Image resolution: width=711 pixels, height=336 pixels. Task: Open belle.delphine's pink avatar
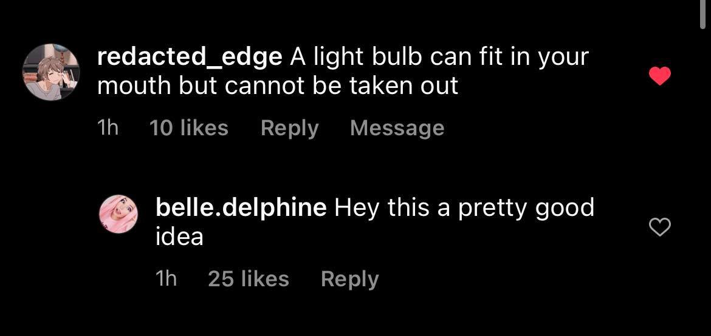click(x=118, y=214)
